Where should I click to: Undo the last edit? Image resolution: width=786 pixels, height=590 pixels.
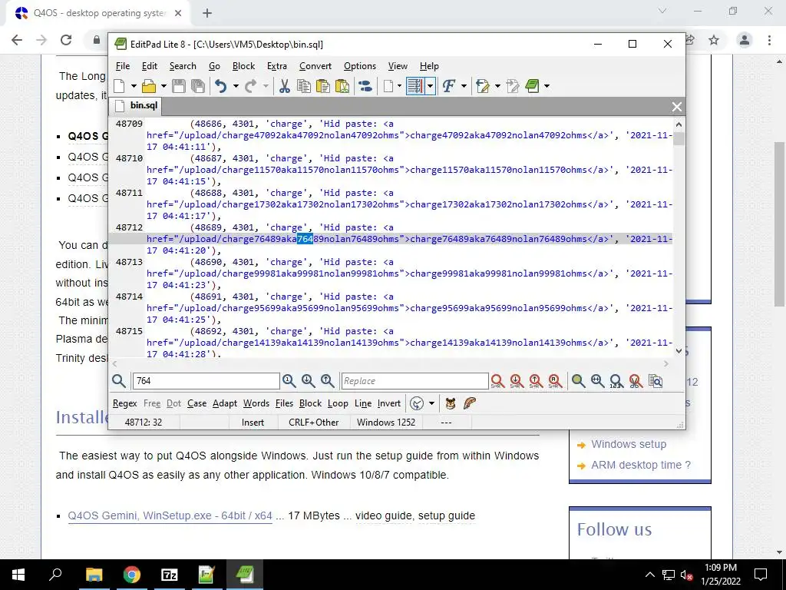pos(220,86)
